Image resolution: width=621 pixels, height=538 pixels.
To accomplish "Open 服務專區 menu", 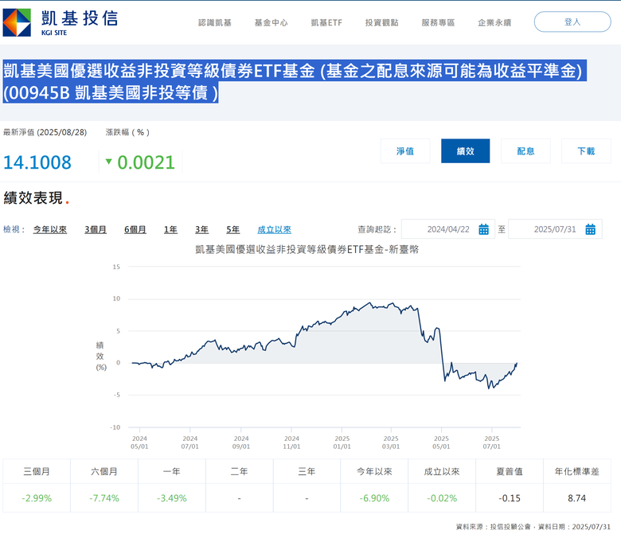I will pyautogui.click(x=438, y=22).
